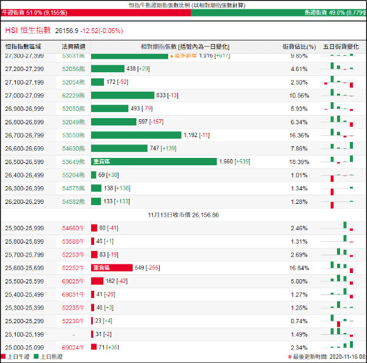Click the 11月13日收市價 26,156.86 row

(x=183, y=215)
